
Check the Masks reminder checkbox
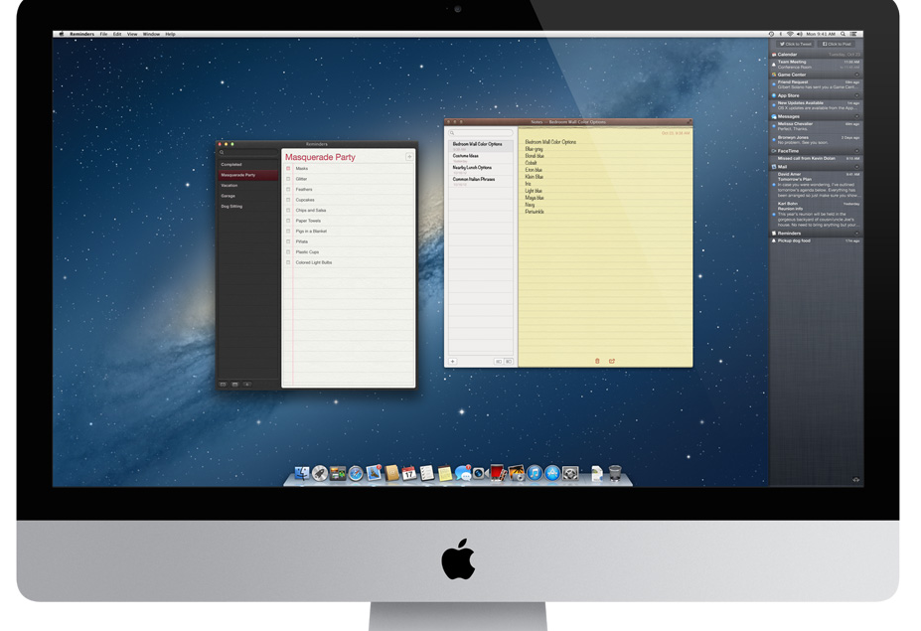tap(289, 169)
